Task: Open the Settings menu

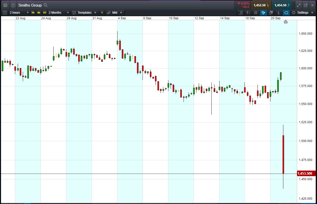Action: coord(303,13)
